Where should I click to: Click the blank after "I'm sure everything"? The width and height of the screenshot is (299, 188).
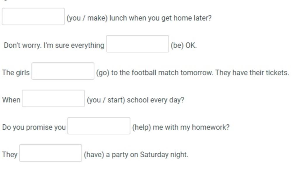[x=138, y=44]
